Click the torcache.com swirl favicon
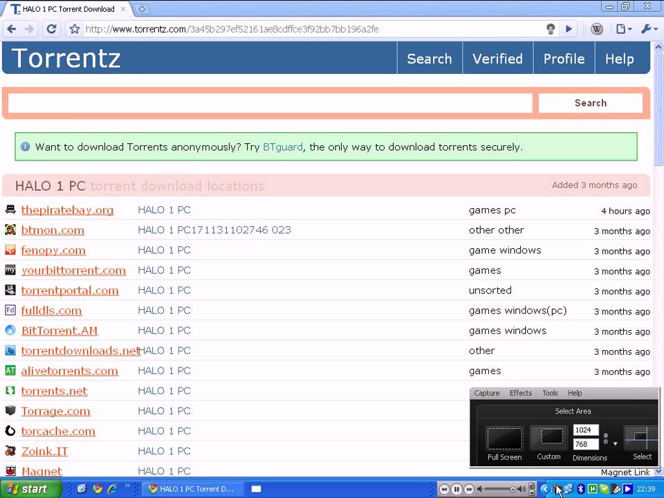The width and height of the screenshot is (664, 498). click(x=10, y=431)
